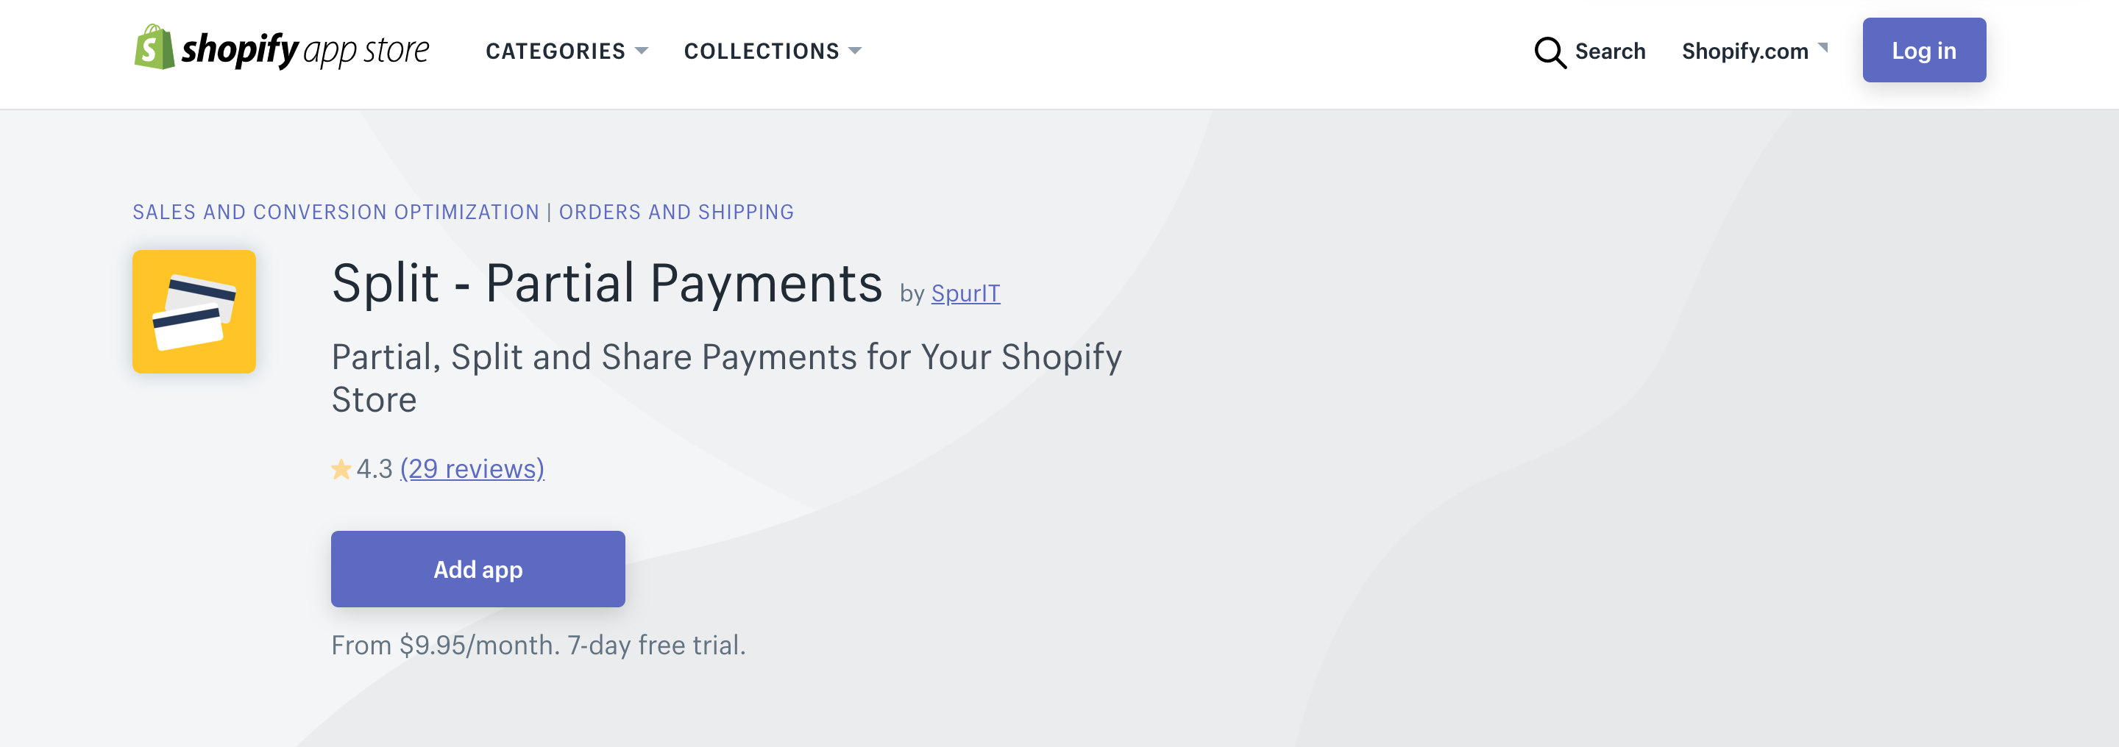
Task: Click the Split - Partial Payments title
Action: pos(607,284)
